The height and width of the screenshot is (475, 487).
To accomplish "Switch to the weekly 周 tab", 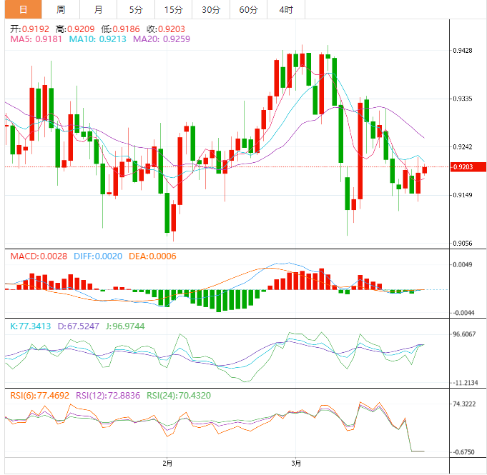I will coord(61,9).
